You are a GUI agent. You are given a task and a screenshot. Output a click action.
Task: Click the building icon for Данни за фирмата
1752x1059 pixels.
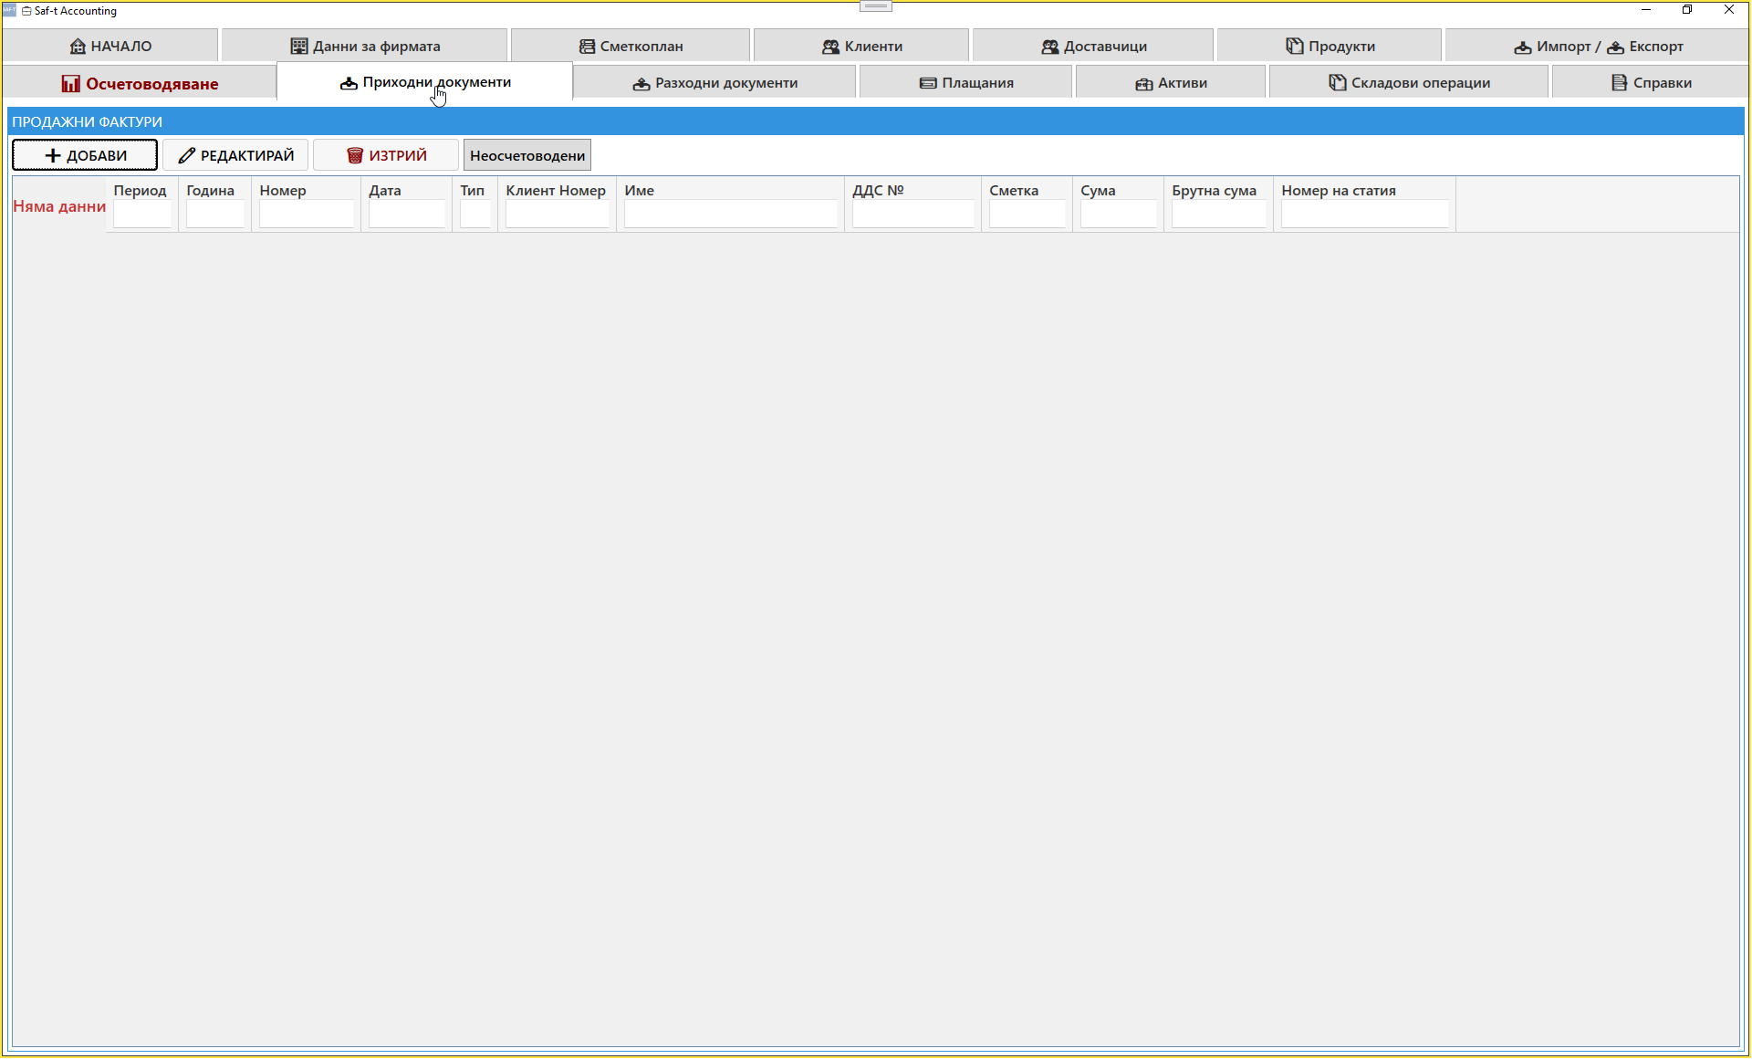tap(298, 47)
